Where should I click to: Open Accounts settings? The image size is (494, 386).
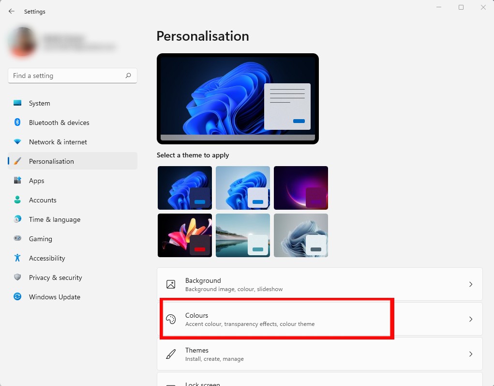tap(73, 200)
